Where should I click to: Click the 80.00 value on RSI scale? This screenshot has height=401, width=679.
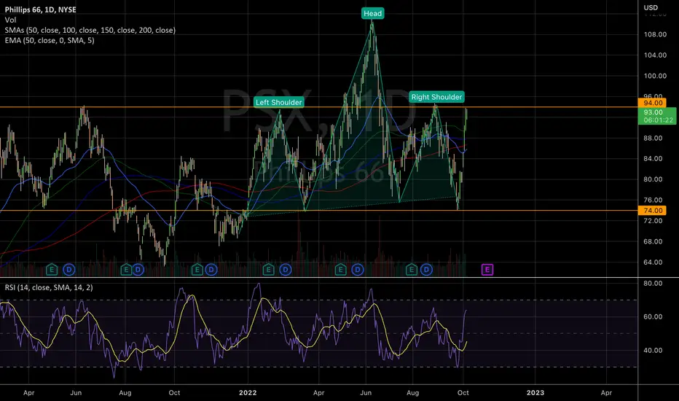click(x=653, y=284)
